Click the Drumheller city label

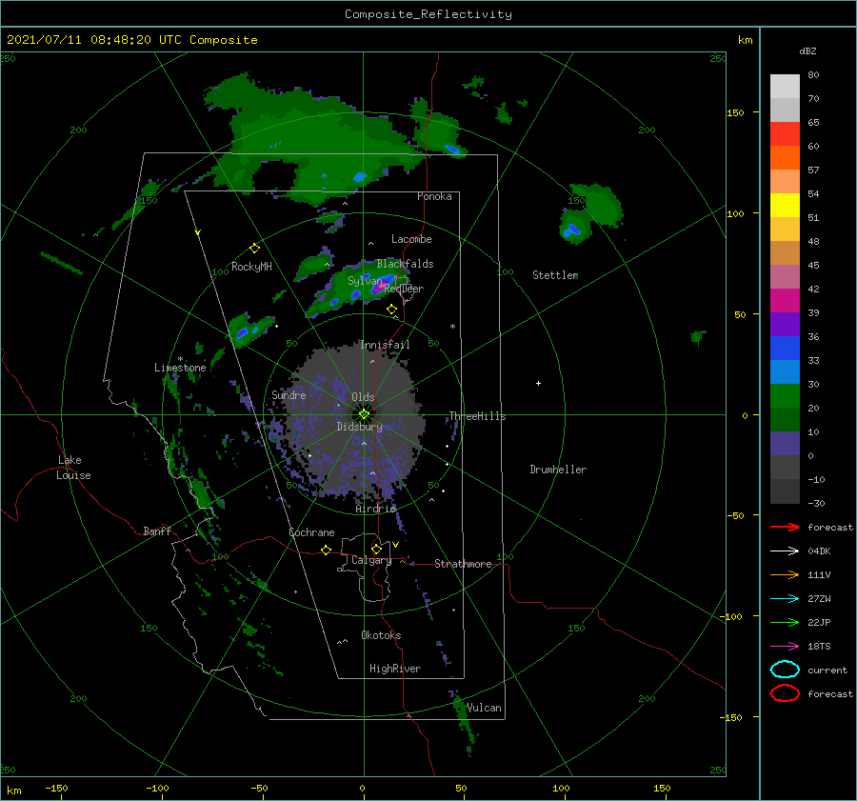(x=557, y=470)
